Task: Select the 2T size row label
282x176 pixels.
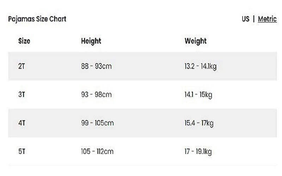Action: point(22,66)
